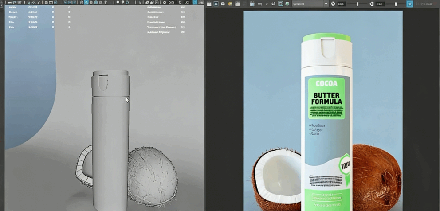Click the dropdown arrow beside the render toolbar combo box
The image size is (440, 211).
pyautogui.click(x=326, y=4)
